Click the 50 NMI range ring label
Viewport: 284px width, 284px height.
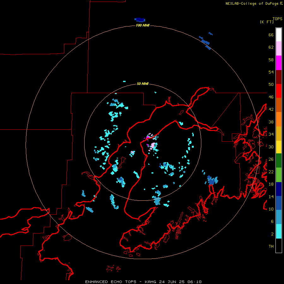143,84
